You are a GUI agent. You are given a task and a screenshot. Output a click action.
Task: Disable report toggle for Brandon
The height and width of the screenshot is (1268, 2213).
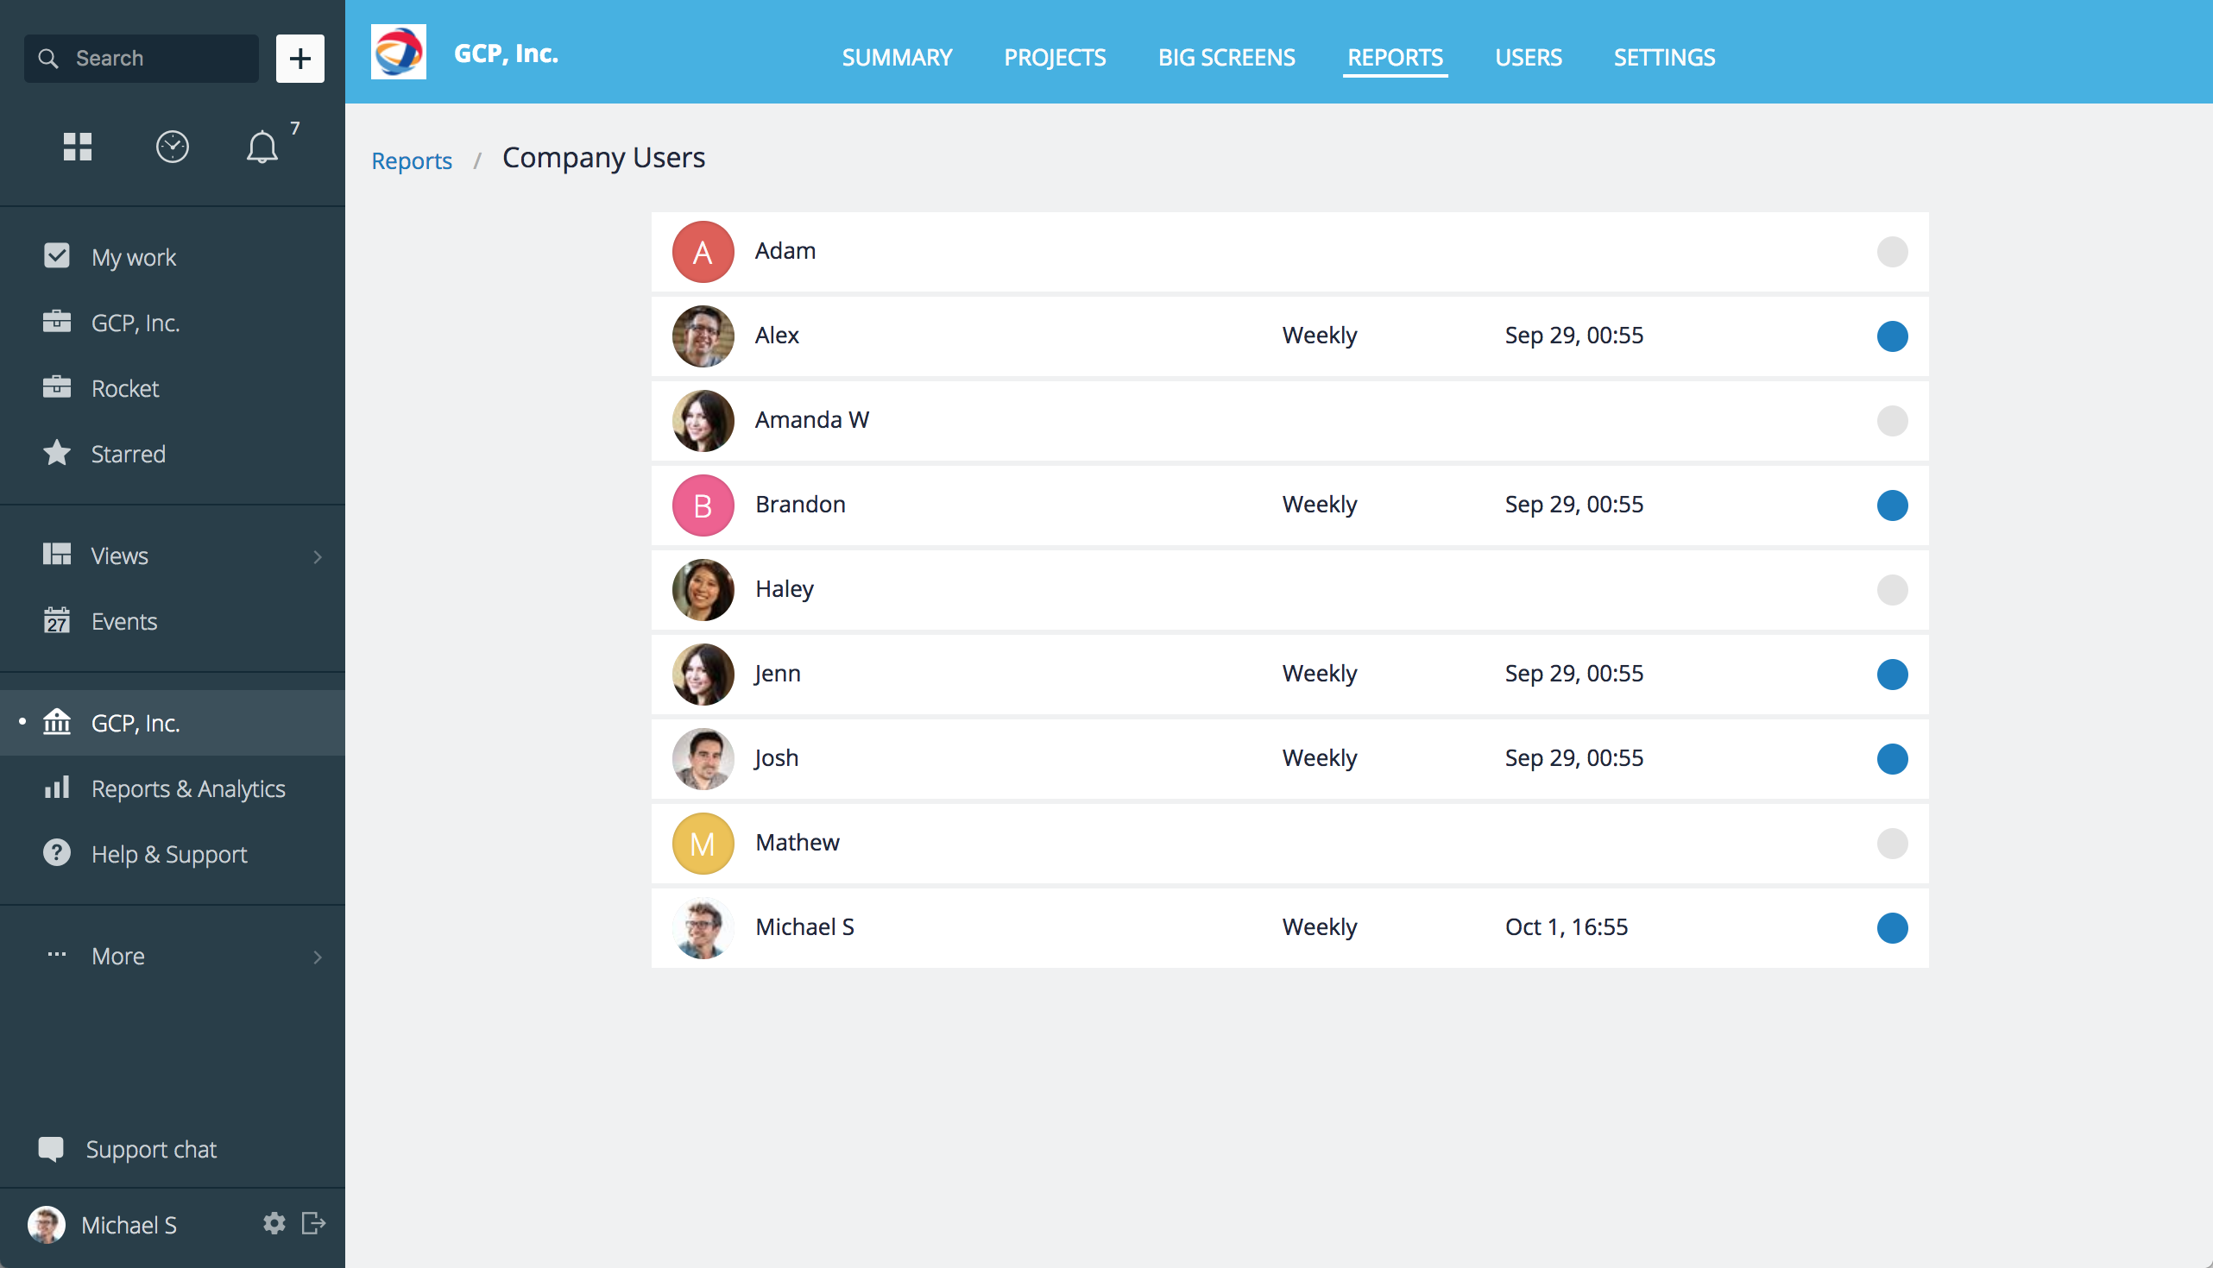click(x=1892, y=505)
